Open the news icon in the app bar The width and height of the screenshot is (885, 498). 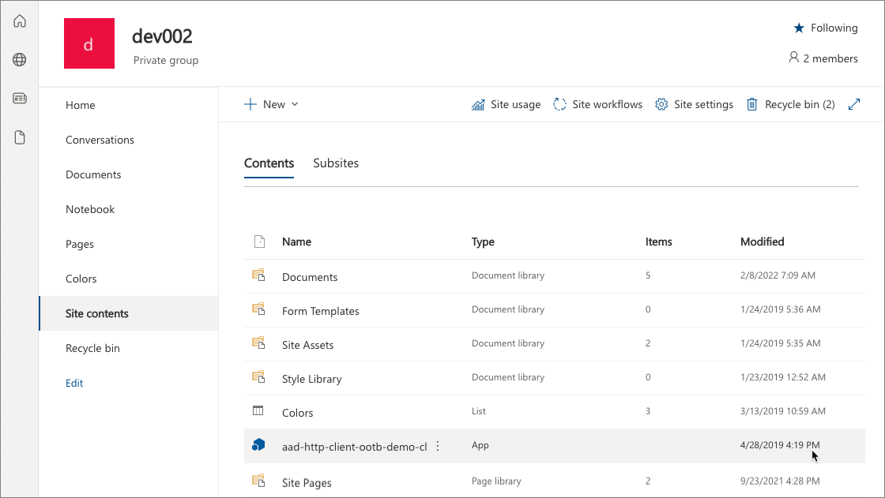click(x=20, y=99)
